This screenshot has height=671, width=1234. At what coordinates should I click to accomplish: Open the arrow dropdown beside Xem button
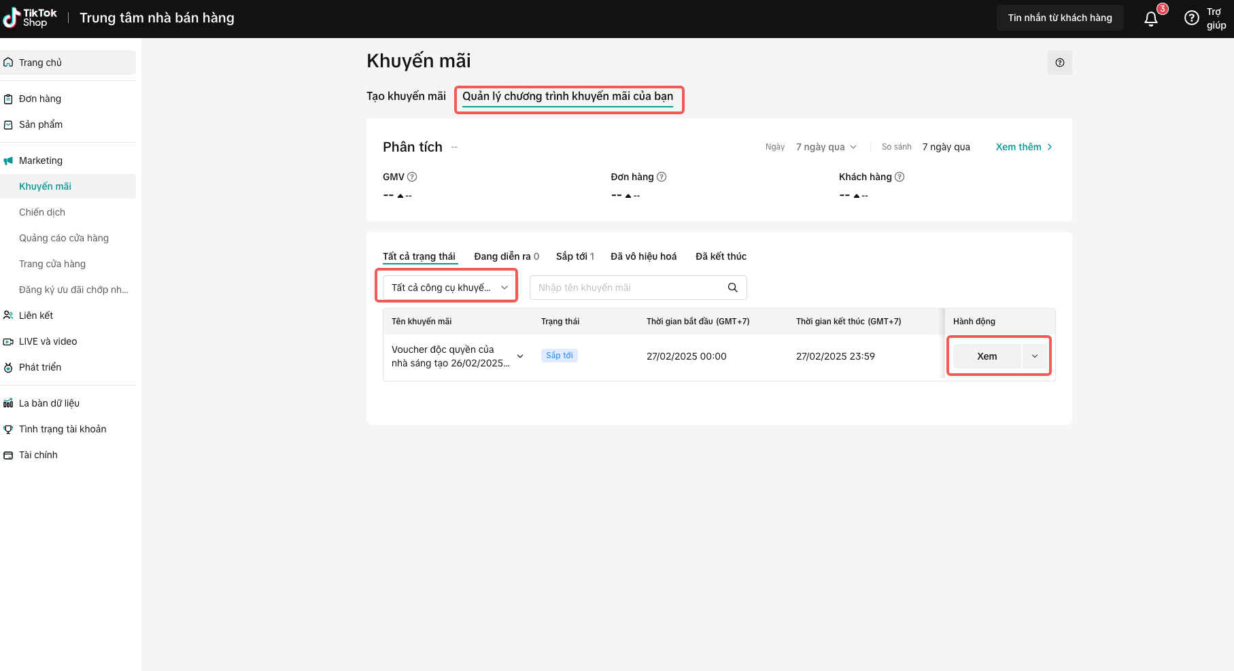1035,356
